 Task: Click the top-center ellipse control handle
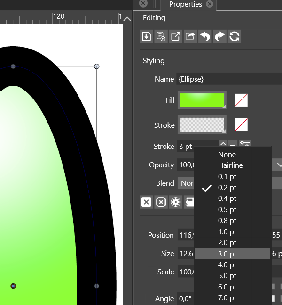[13, 66]
